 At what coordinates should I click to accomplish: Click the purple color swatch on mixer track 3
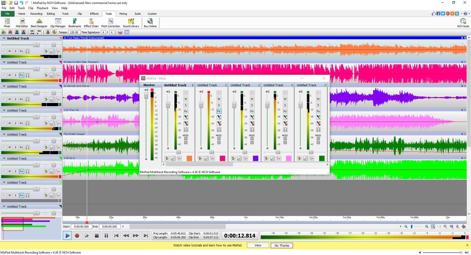pyautogui.click(x=256, y=158)
